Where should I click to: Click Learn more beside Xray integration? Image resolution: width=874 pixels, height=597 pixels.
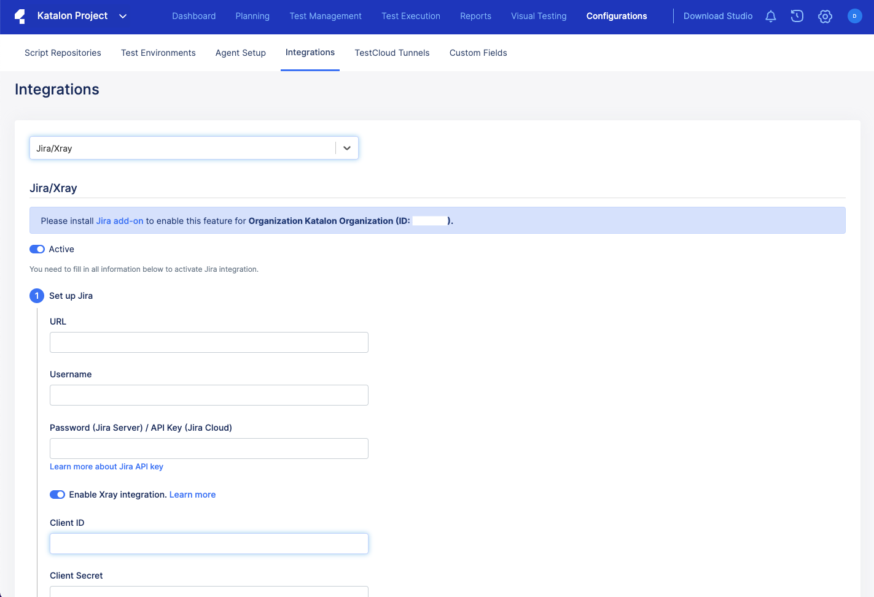[x=192, y=495]
